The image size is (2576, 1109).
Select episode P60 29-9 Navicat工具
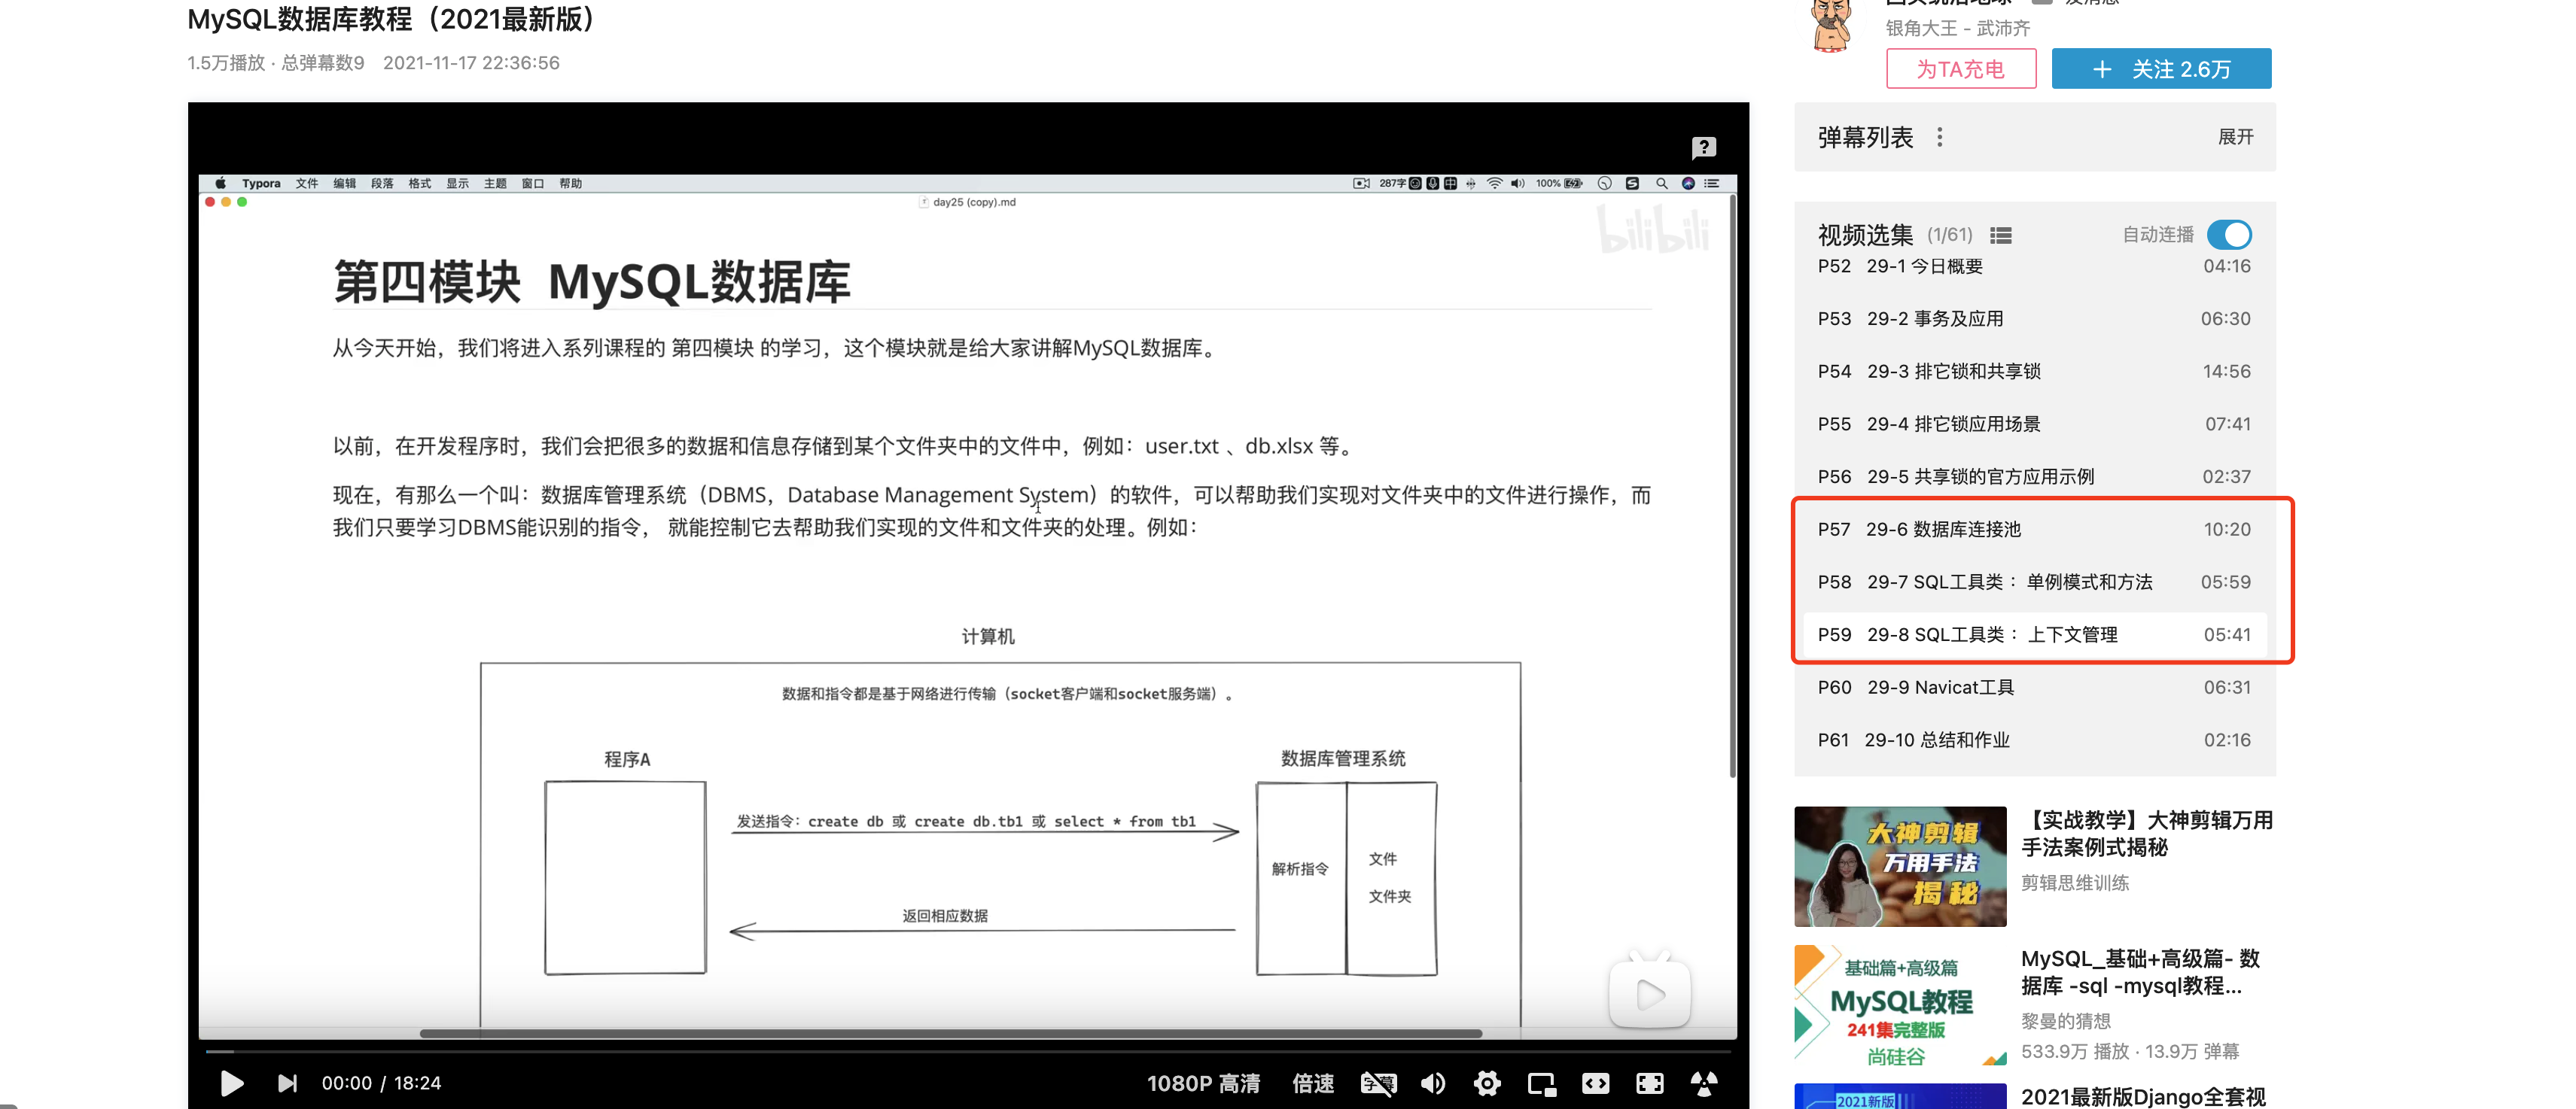pos(2034,688)
